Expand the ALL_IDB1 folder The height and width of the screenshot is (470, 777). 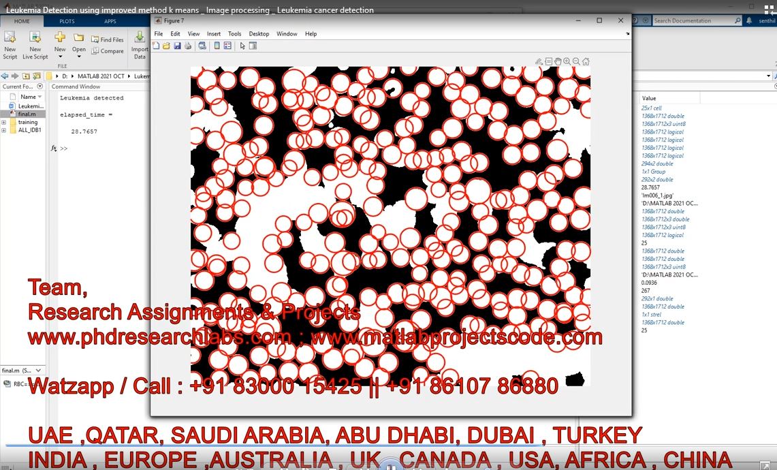pos(4,130)
